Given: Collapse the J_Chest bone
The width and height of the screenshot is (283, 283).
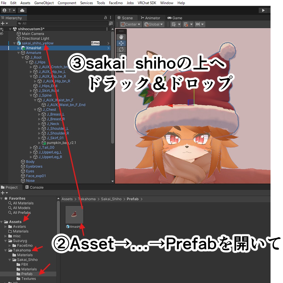Looking at the screenshot, I should tap(35, 110).
